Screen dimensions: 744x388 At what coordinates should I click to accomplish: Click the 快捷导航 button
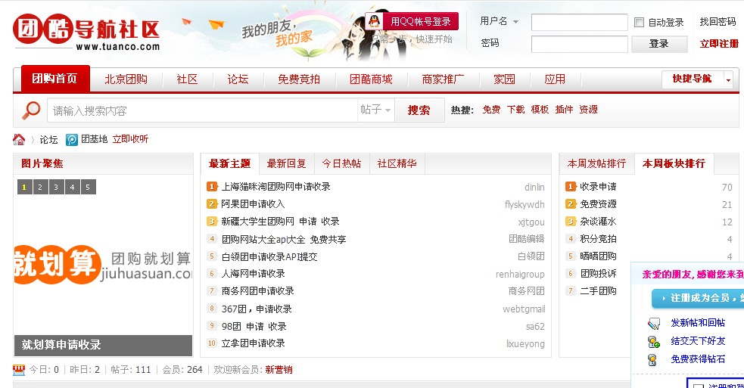coord(693,79)
